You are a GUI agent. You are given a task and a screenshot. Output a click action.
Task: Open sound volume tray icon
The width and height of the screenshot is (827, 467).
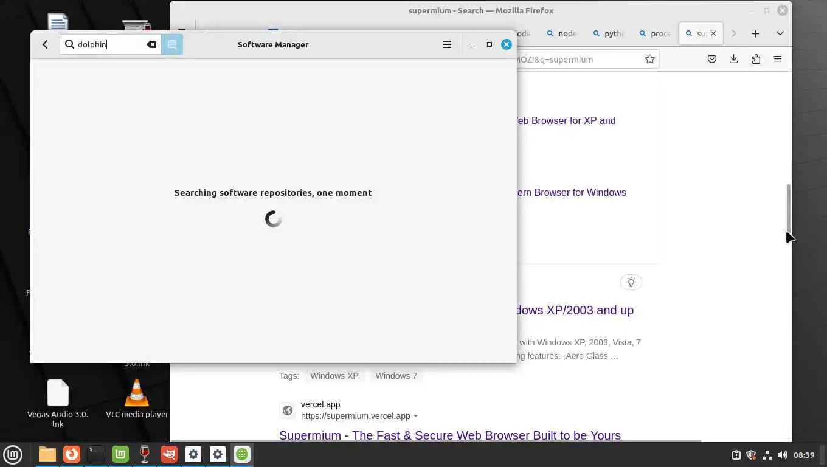[782, 455]
